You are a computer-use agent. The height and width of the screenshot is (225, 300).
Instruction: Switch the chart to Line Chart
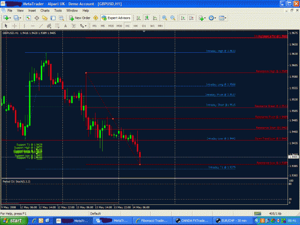pos(155,18)
